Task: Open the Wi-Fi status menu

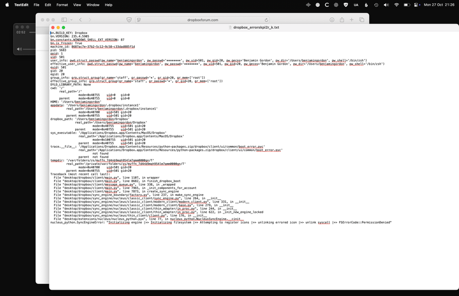Action: (x=396, y=5)
